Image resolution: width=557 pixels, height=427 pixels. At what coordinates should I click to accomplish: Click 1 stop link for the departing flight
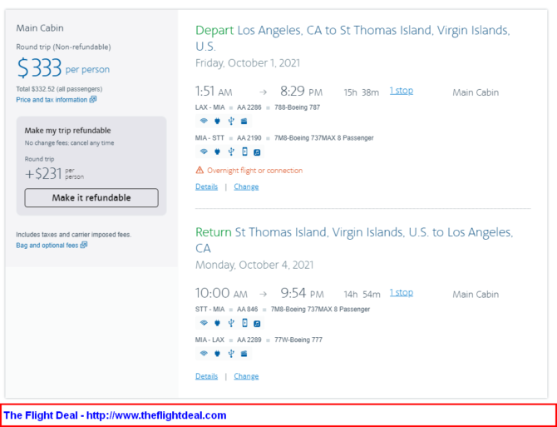click(x=401, y=91)
